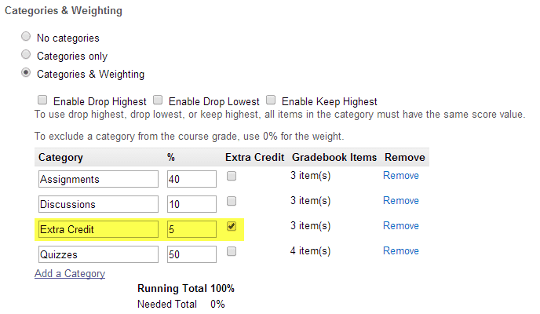Select the No categories radio option
The width and height of the screenshot is (540, 314).
coord(26,36)
